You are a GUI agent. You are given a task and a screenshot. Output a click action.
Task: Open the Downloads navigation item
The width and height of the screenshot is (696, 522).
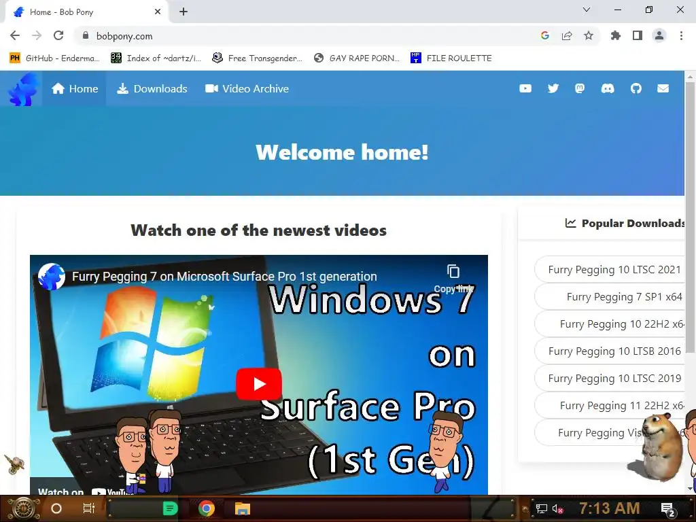point(152,89)
